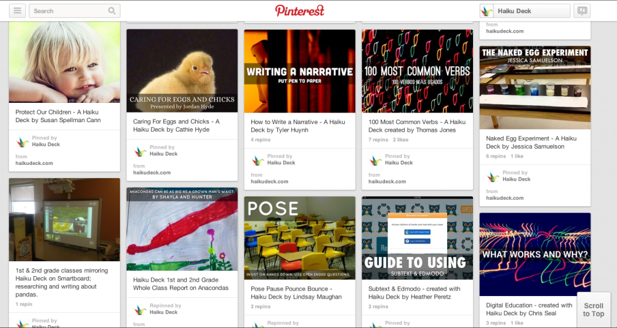Click haikudeck.com link under Naked Egg Experiment

pyautogui.click(x=505, y=198)
